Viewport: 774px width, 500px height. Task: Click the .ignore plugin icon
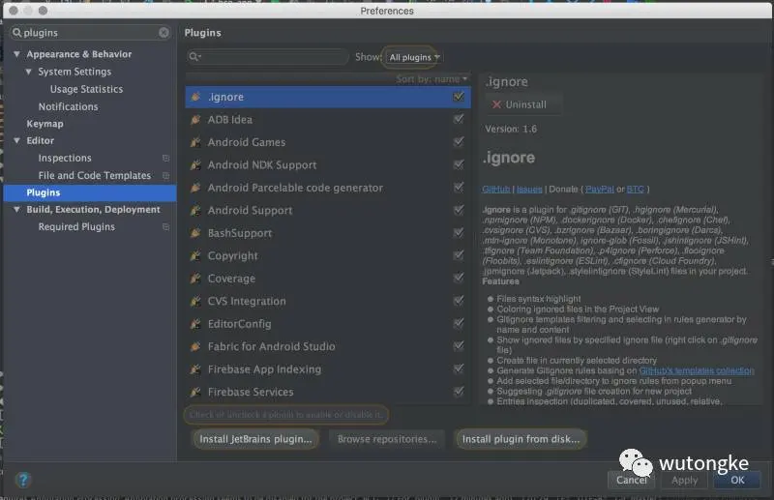pyautogui.click(x=196, y=97)
